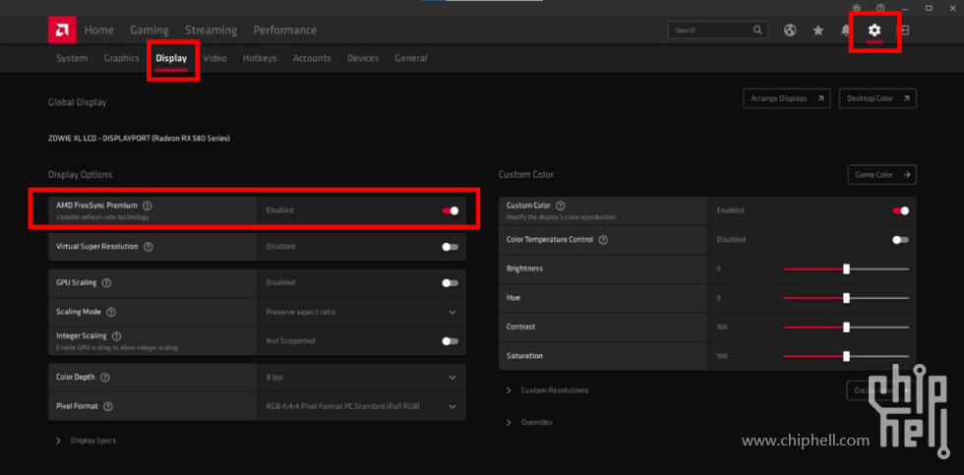Image resolution: width=964 pixels, height=475 pixels.
Task: Click the Game Color button
Action: [x=881, y=175]
